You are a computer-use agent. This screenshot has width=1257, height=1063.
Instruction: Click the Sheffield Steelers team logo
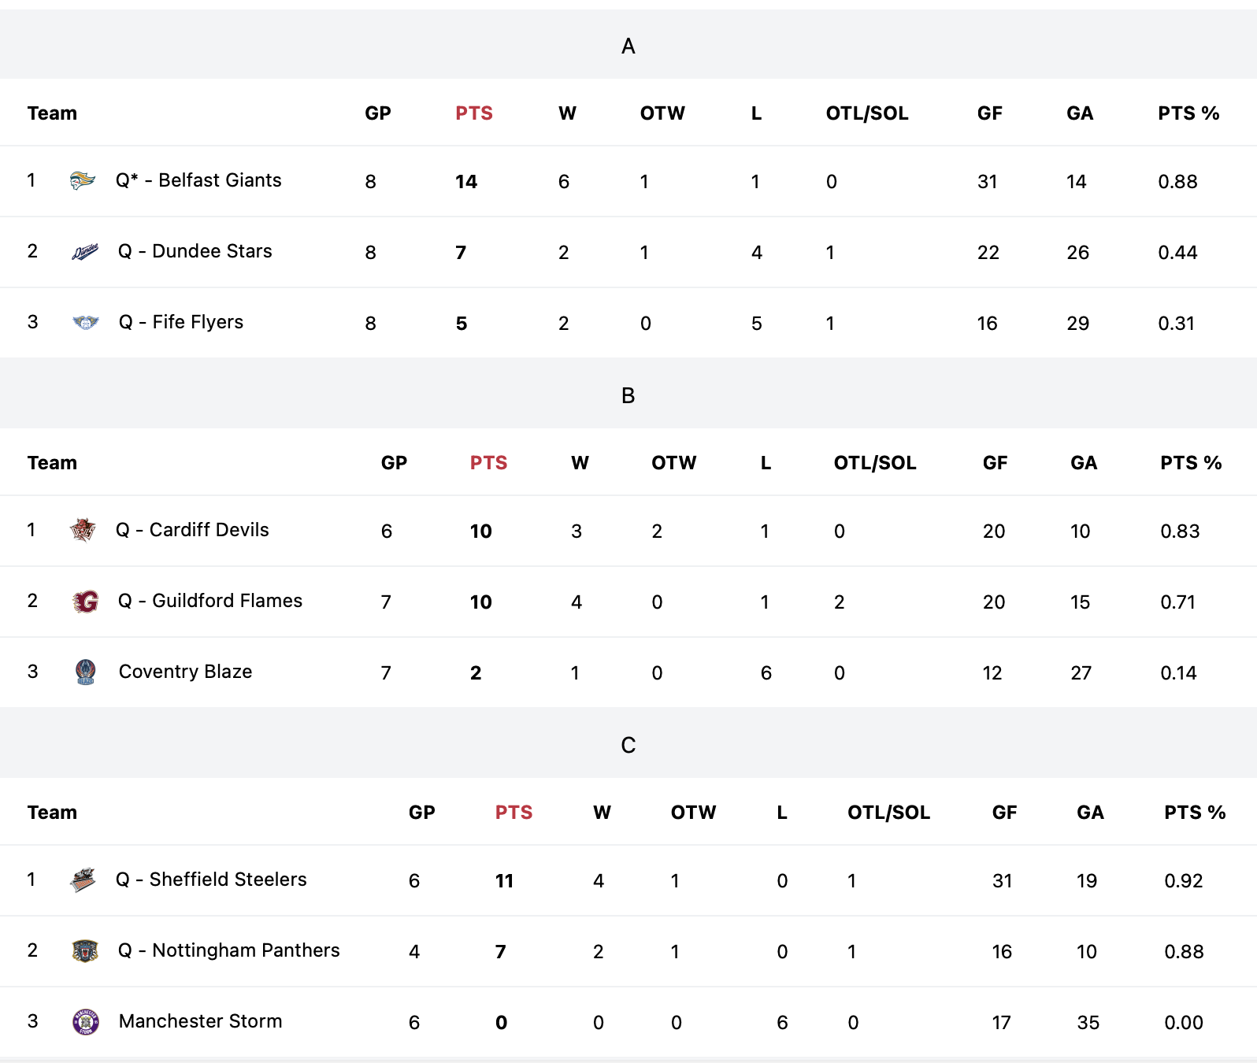coord(83,880)
